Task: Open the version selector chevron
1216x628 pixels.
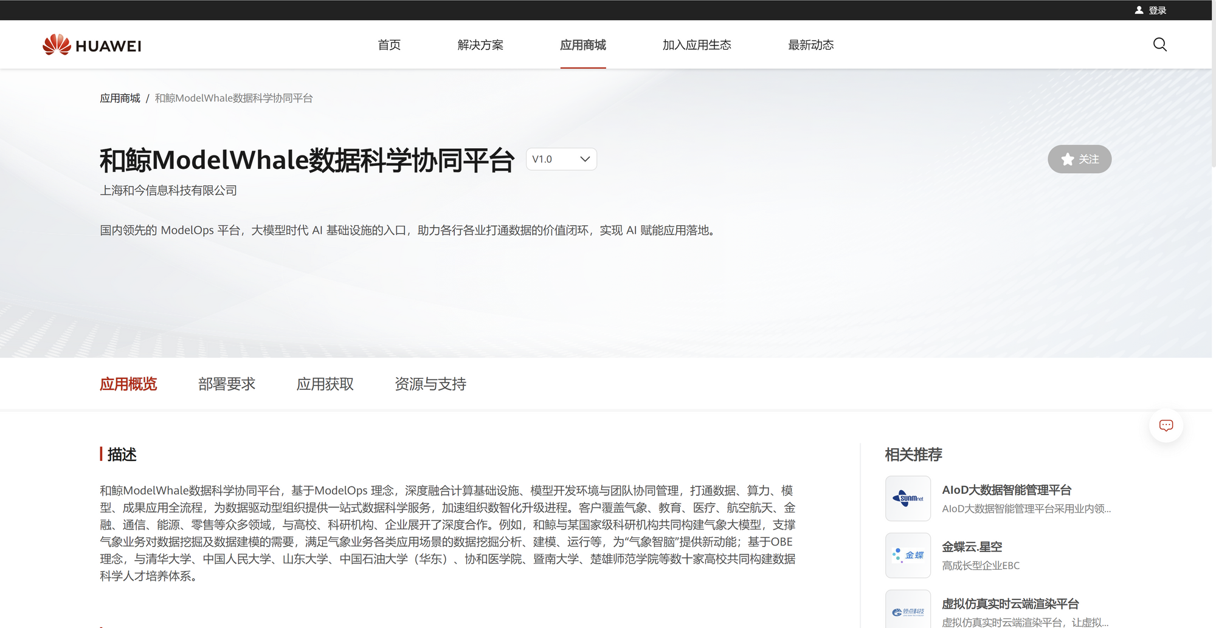Action: tap(584, 159)
